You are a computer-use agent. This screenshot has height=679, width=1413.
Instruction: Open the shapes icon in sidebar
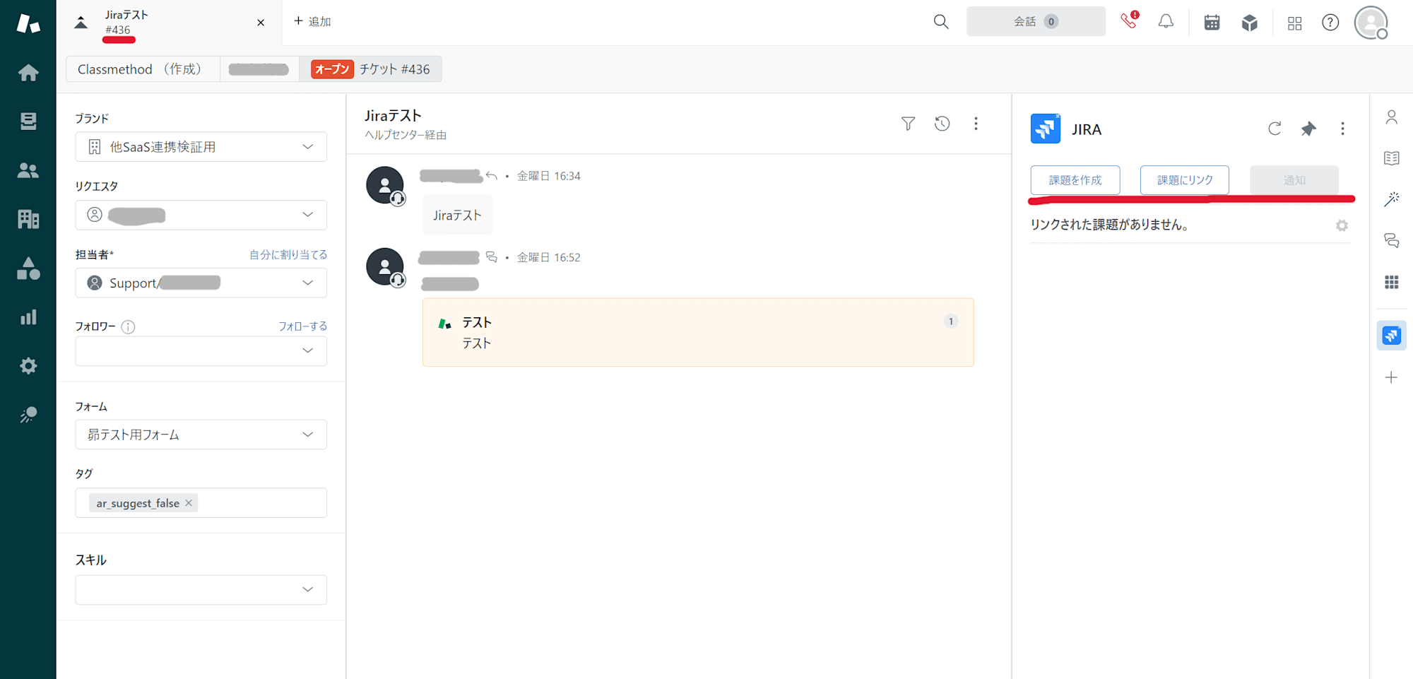tap(28, 268)
